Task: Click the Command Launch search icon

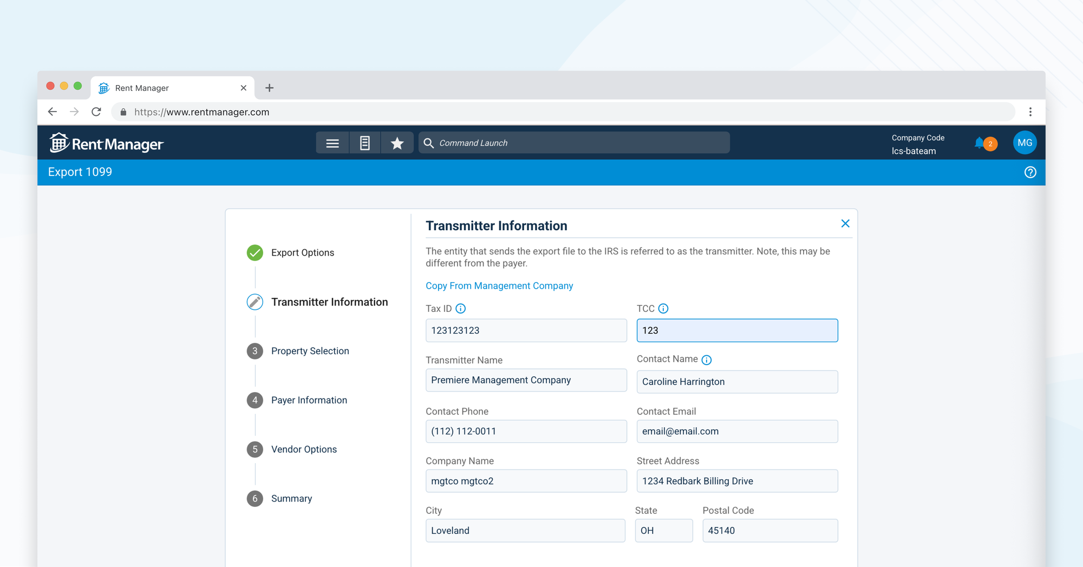Action: [x=428, y=143]
